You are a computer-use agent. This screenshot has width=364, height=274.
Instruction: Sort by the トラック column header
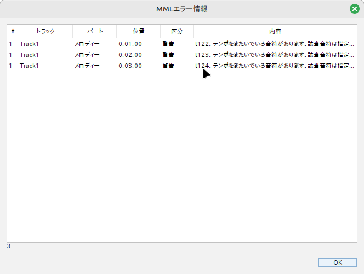pos(45,31)
